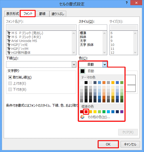Confirm with the OK button
The height and width of the screenshot is (152, 144).
[x=108, y=144]
